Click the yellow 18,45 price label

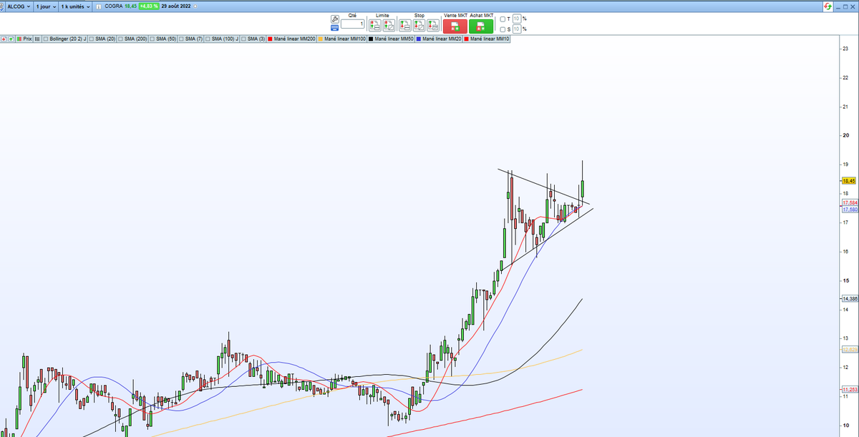(849, 182)
